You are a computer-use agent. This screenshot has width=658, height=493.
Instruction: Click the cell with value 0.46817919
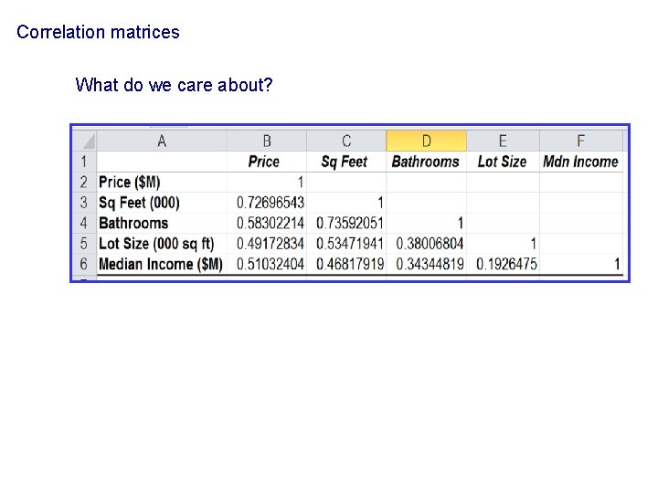point(346,264)
